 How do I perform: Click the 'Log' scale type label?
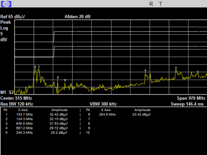click(x=4, y=28)
